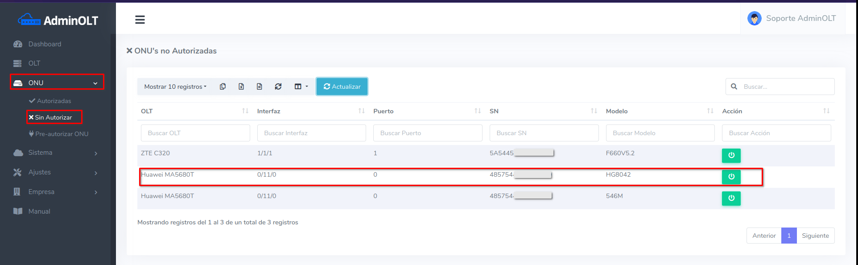Open Mostrar 10 registros dropdown
This screenshot has width=858, height=265.
click(175, 87)
